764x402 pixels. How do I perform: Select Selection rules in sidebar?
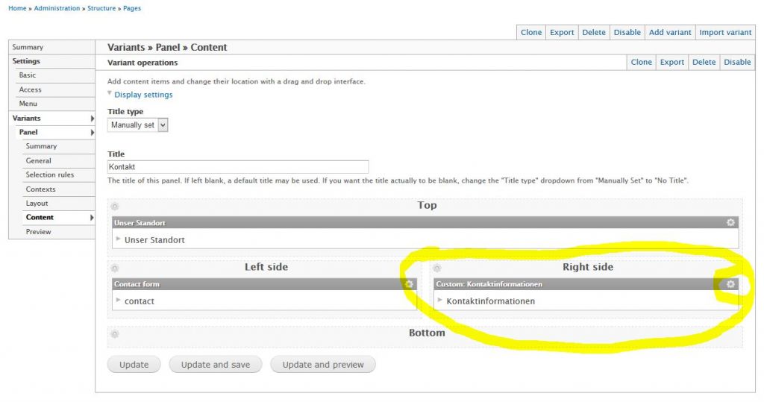tap(50, 175)
